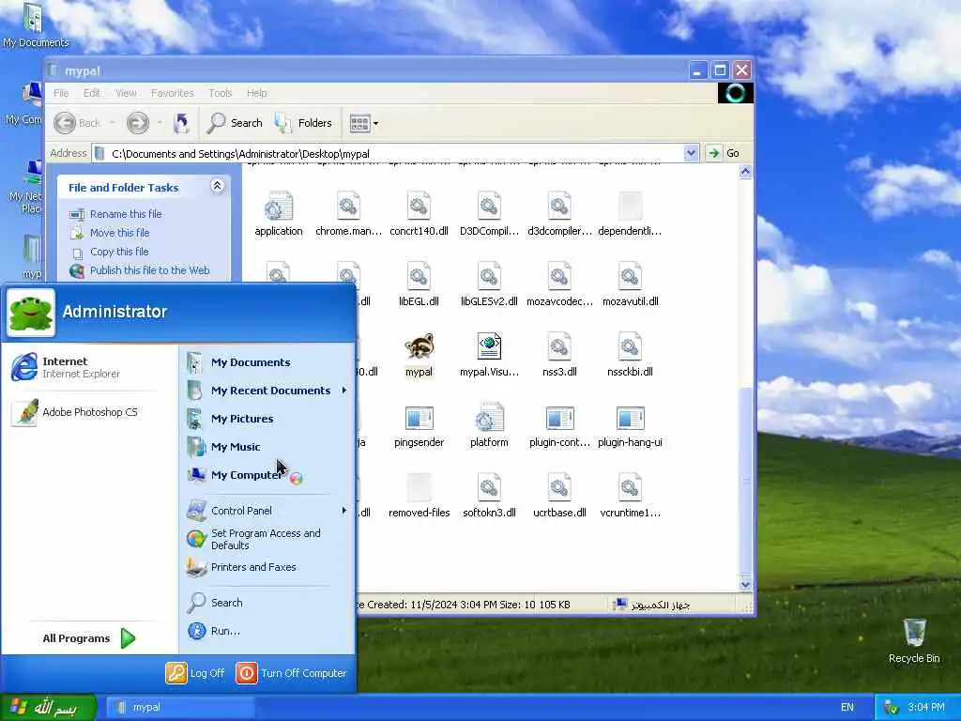Click Move this file link

119,233
